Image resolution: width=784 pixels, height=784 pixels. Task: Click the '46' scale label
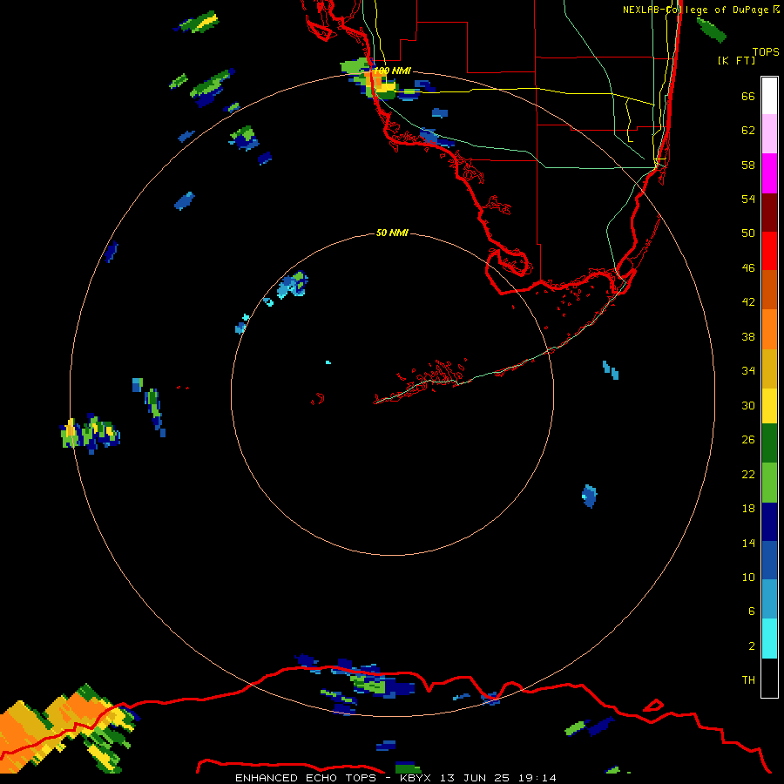[x=748, y=268]
